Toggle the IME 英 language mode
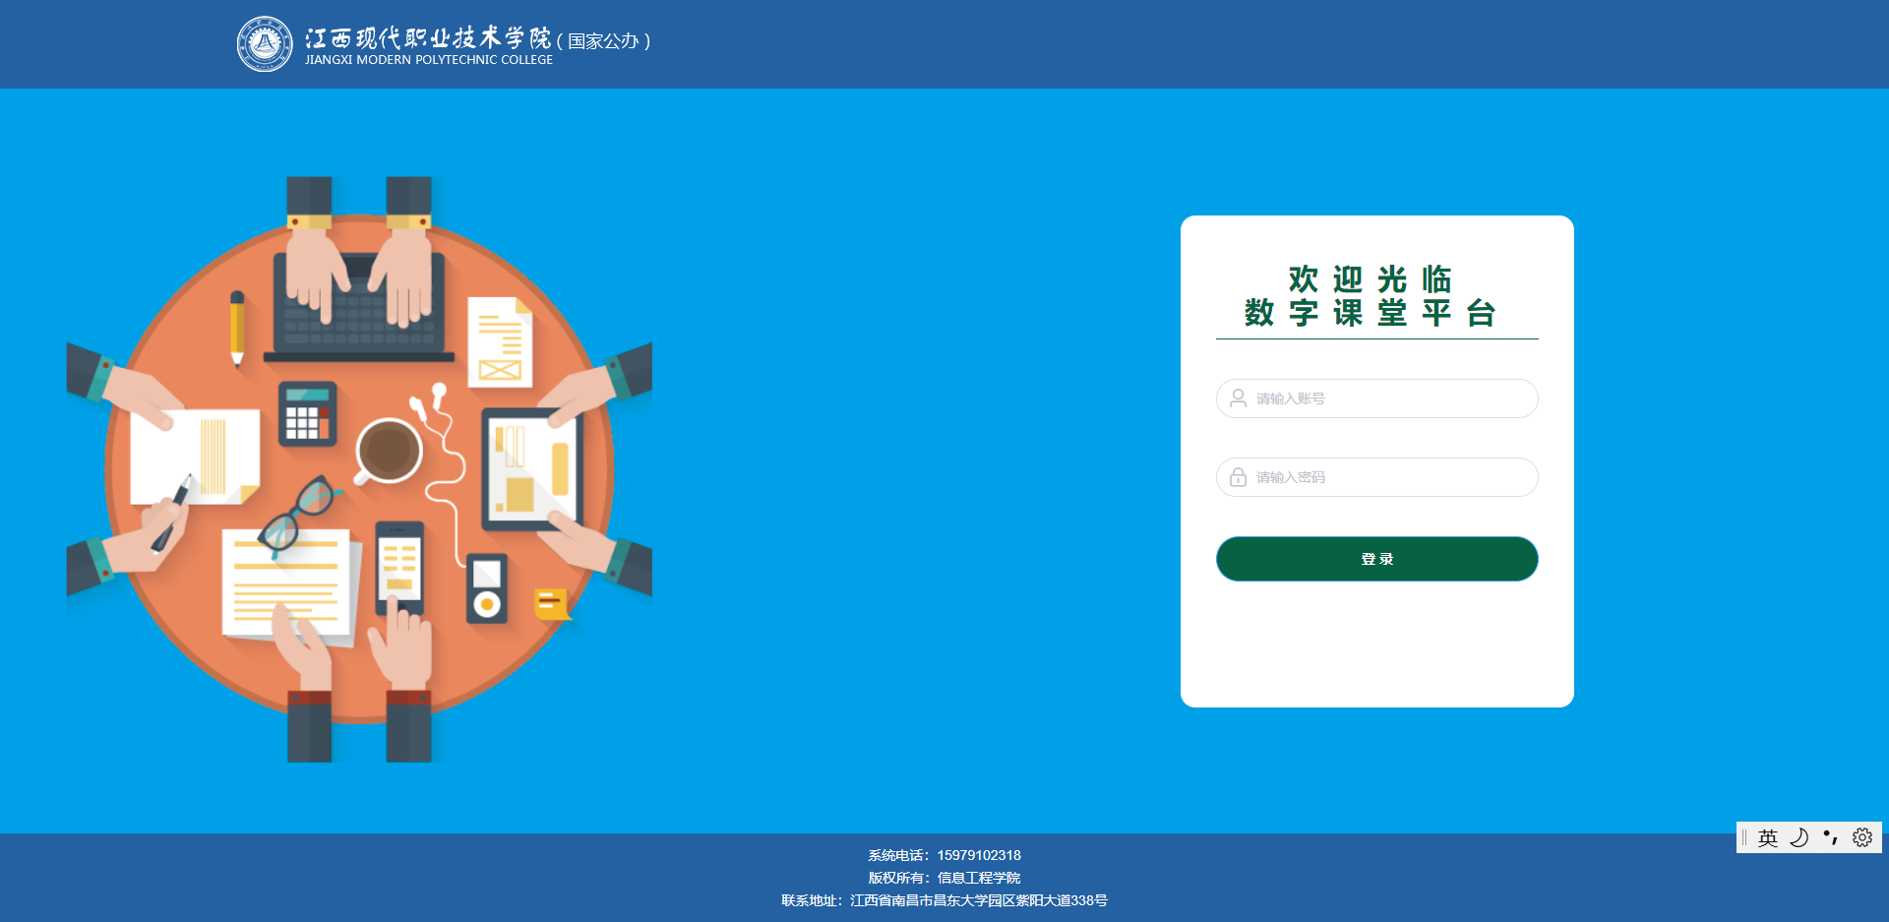Viewport: 1889px width, 922px height. 1768,837
